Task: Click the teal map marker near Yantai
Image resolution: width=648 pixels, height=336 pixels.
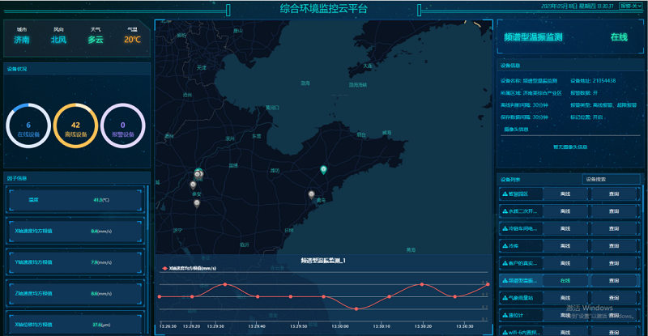Action: 324,169
